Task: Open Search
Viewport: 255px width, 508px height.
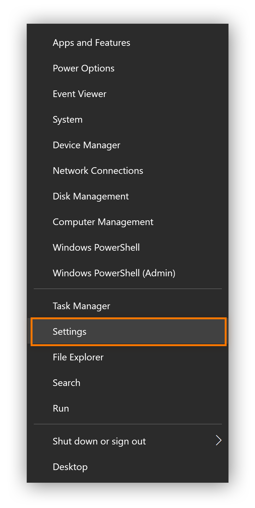Action: click(66, 383)
